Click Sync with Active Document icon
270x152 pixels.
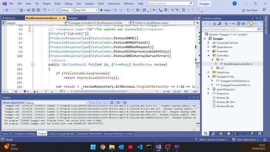(234, 24)
